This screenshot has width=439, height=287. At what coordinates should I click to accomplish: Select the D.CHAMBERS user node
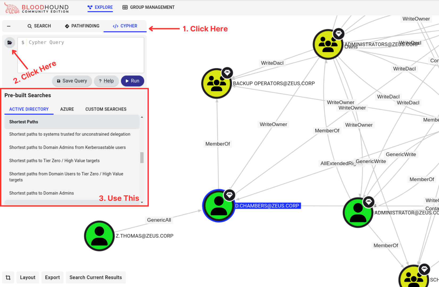point(219,206)
